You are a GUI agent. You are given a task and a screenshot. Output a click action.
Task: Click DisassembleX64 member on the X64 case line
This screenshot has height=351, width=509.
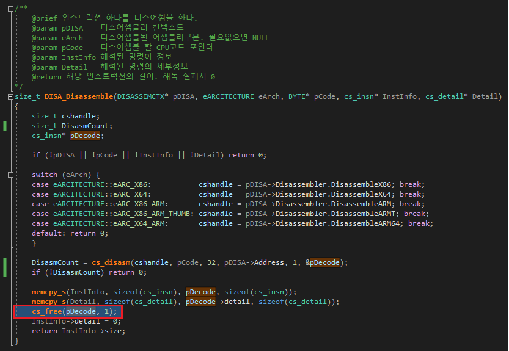coord(361,194)
